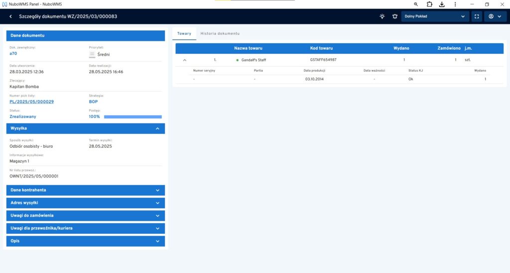Open the user account menu
Viewport: 510px width, 273px height.
tap(495, 16)
